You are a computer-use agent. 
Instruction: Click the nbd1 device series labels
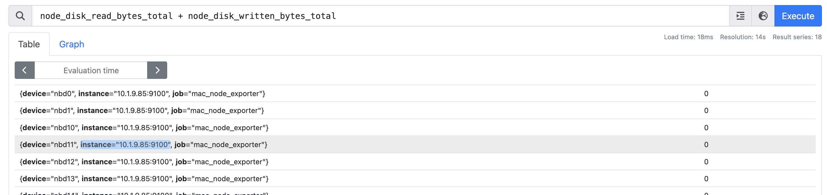[142, 110]
